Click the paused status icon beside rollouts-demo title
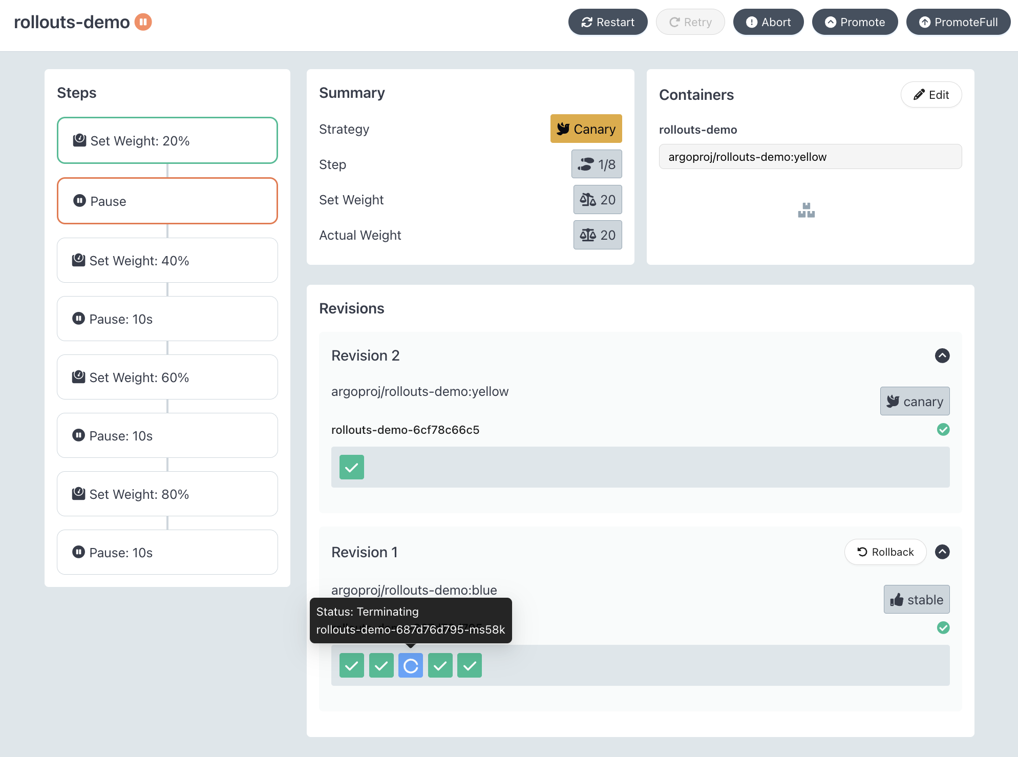The image size is (1018, 757). (143, 22)
